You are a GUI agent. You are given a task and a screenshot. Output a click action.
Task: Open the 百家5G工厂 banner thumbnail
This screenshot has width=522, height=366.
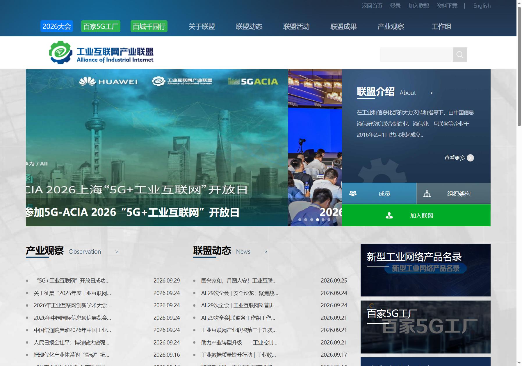tap(425, 327)
